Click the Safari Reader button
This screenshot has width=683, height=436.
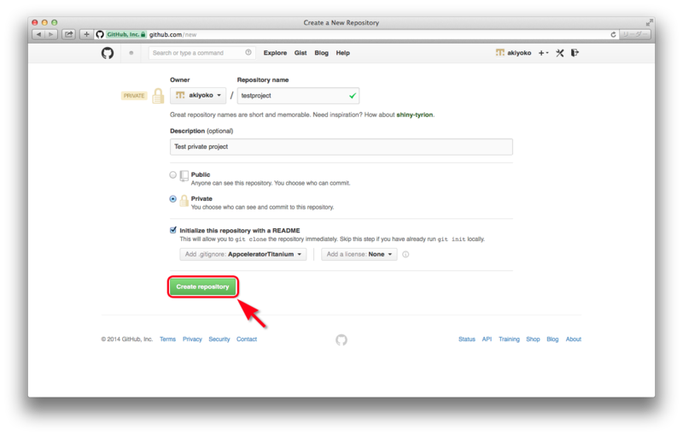coord(634,34)
